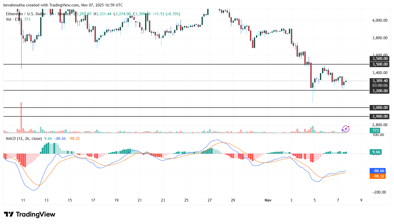Click the green volume value tag 773
The width and height of the screenshot is (394, 224).
(375, 131)
